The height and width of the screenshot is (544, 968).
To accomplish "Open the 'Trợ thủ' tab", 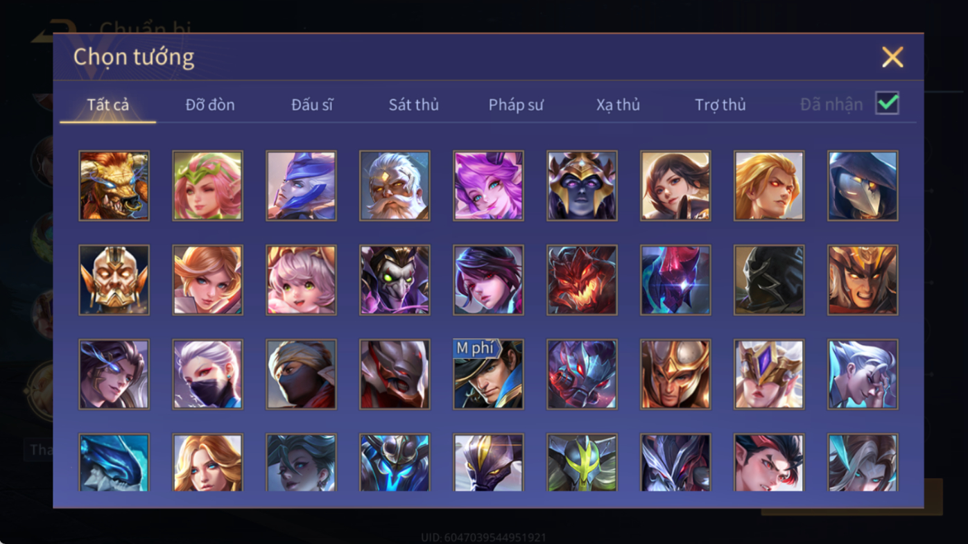I will pyautogui.click(x=720, y=105).
